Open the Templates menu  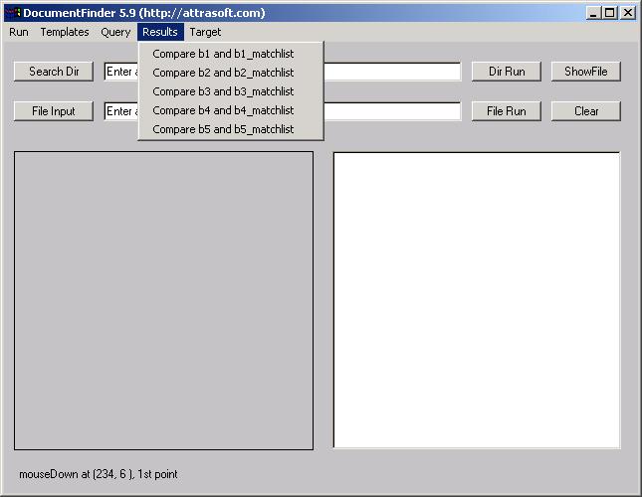[x=65, y=32]
